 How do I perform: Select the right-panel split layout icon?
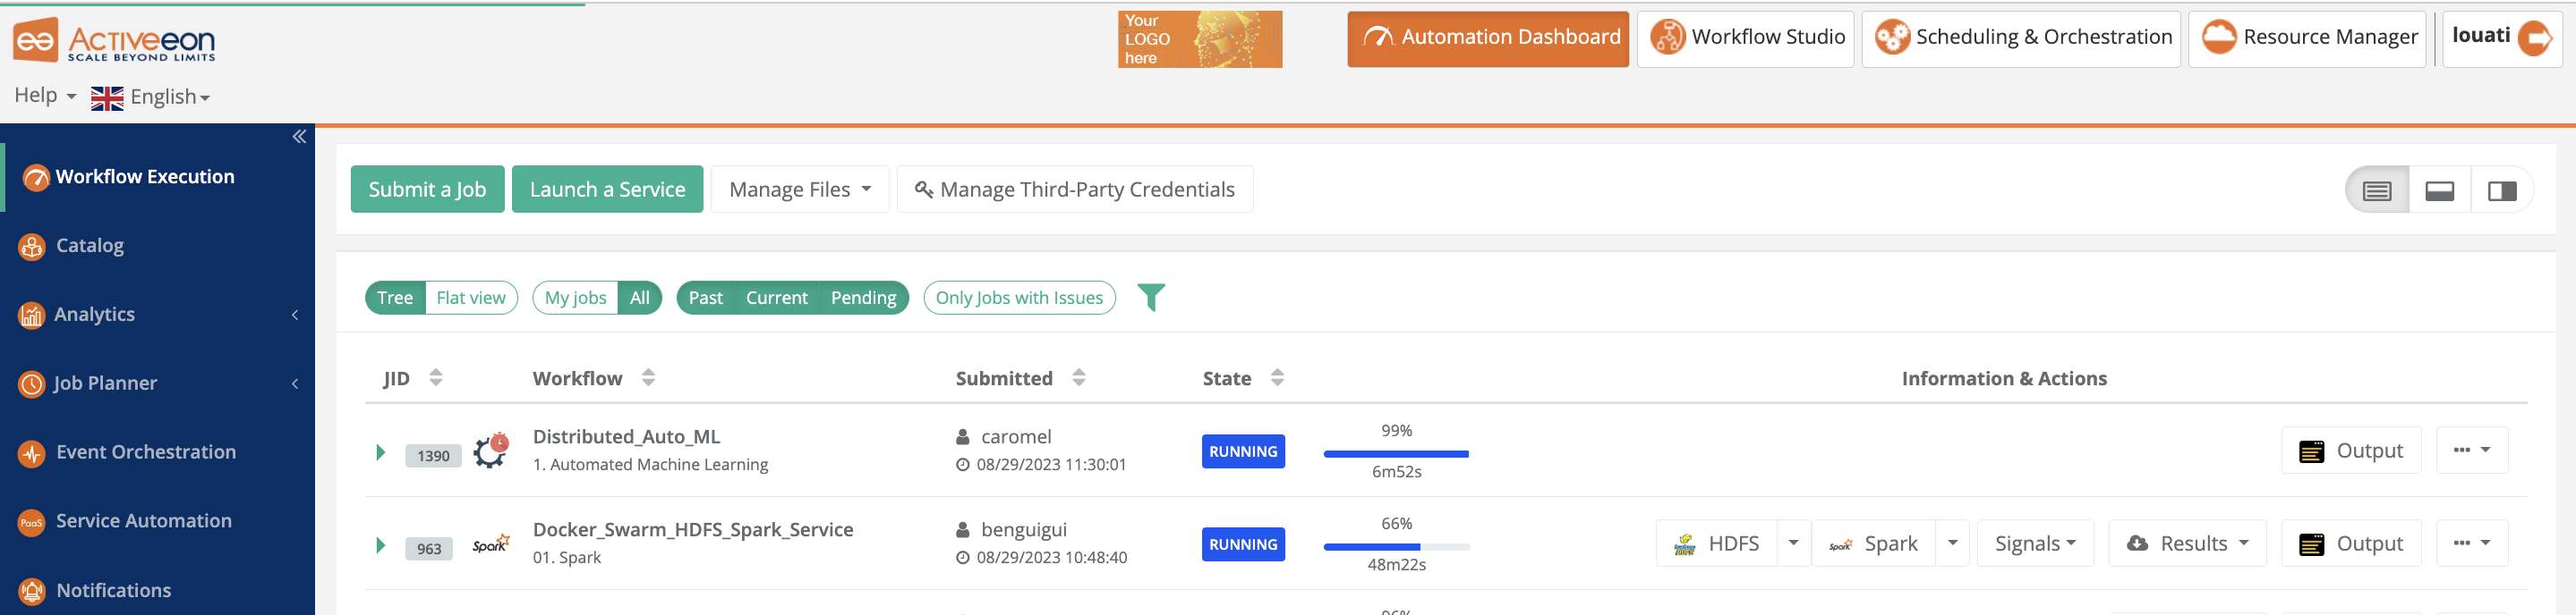2502,190
